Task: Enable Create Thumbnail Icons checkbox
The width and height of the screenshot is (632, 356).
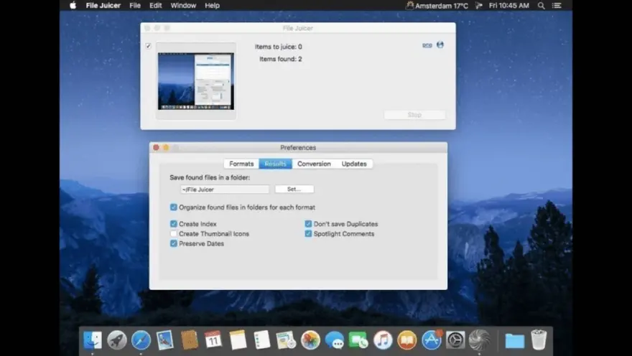Action: pyautogui.click(x=174, y=233)
